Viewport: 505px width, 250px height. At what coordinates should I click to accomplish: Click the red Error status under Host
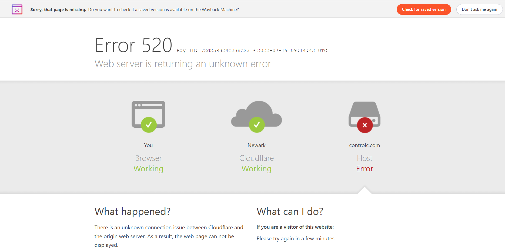click(364, 169)
